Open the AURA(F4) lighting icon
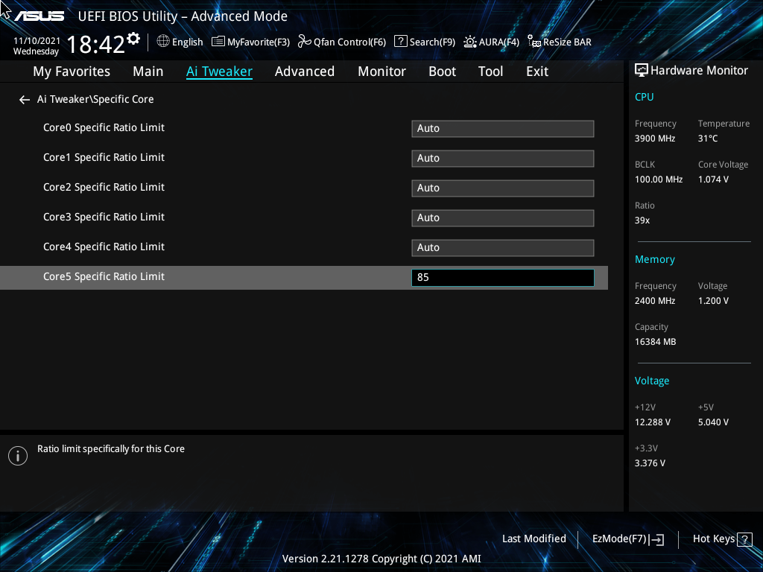763x572 pixels. click(470, 42)
